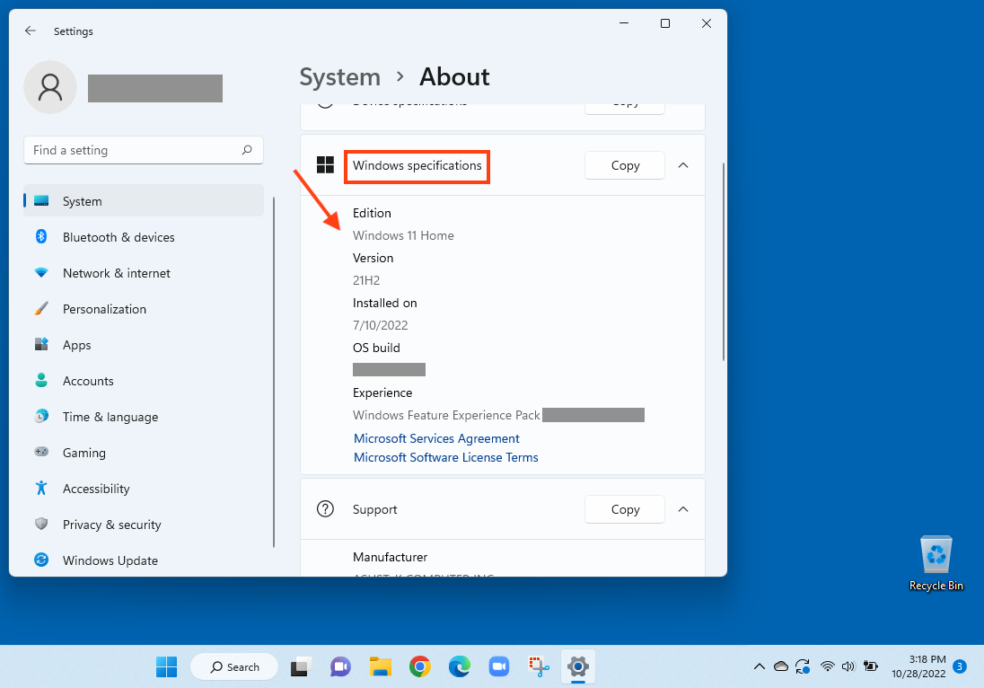Launch the Snipping Tool from the taskbar
This screenshot has width=984, height=688.
538,666
